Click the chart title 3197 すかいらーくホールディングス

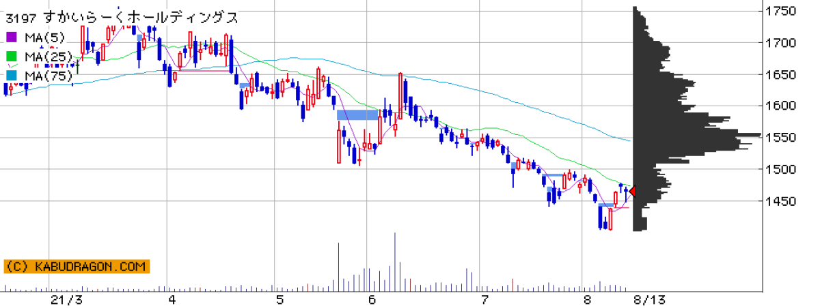point(122,18)
